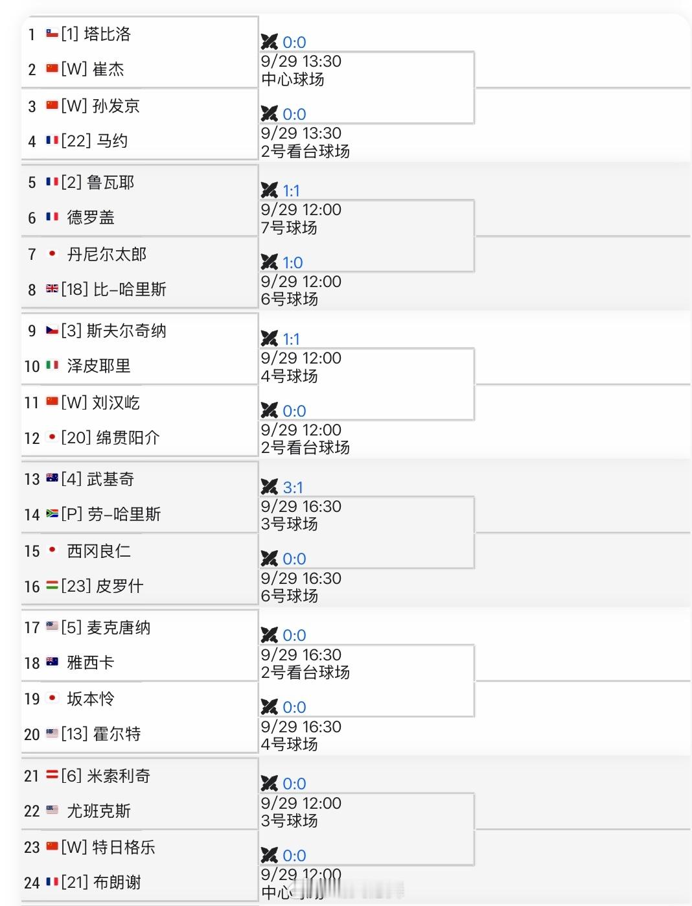The image size is (692, 906).
Task: Click the head-to-head icon for 鲁瓦耶 vs 德罗盖
Action: click(269, 191)
